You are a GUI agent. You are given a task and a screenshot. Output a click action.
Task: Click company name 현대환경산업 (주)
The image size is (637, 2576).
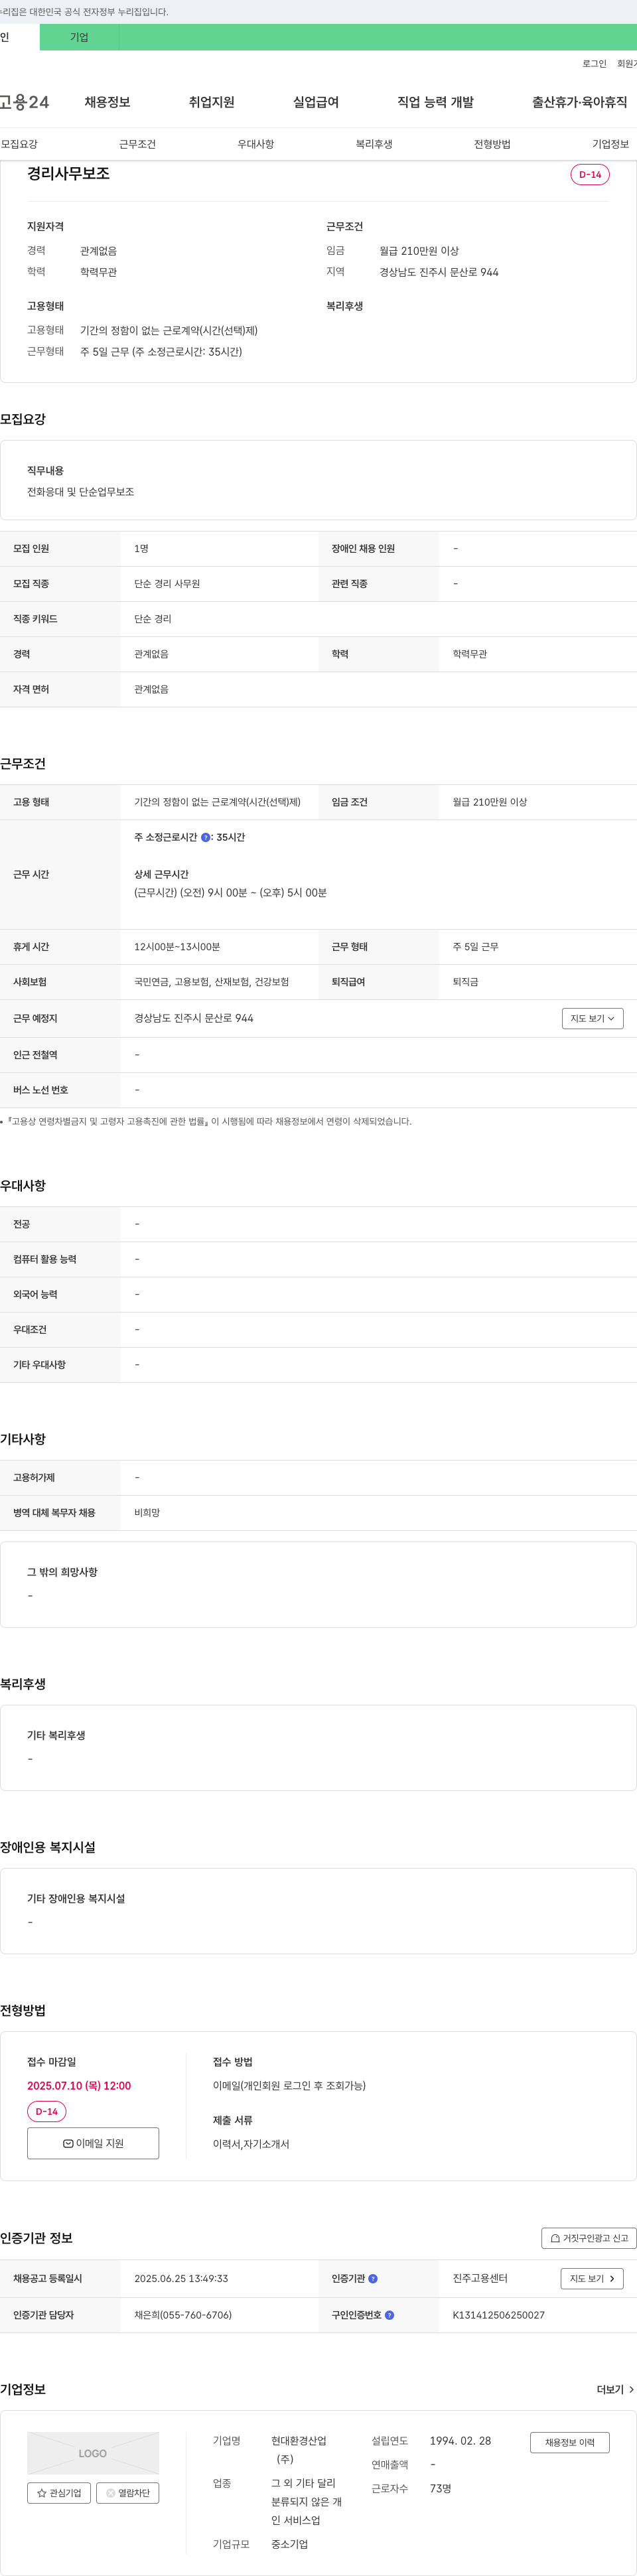click(x=299, y=2450)
